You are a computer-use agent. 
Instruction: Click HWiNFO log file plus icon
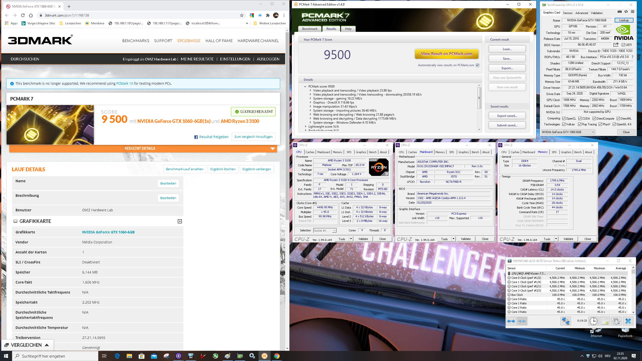coord(605,321)
